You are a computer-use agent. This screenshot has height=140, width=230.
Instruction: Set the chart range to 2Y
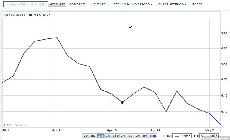click(138, 136)
